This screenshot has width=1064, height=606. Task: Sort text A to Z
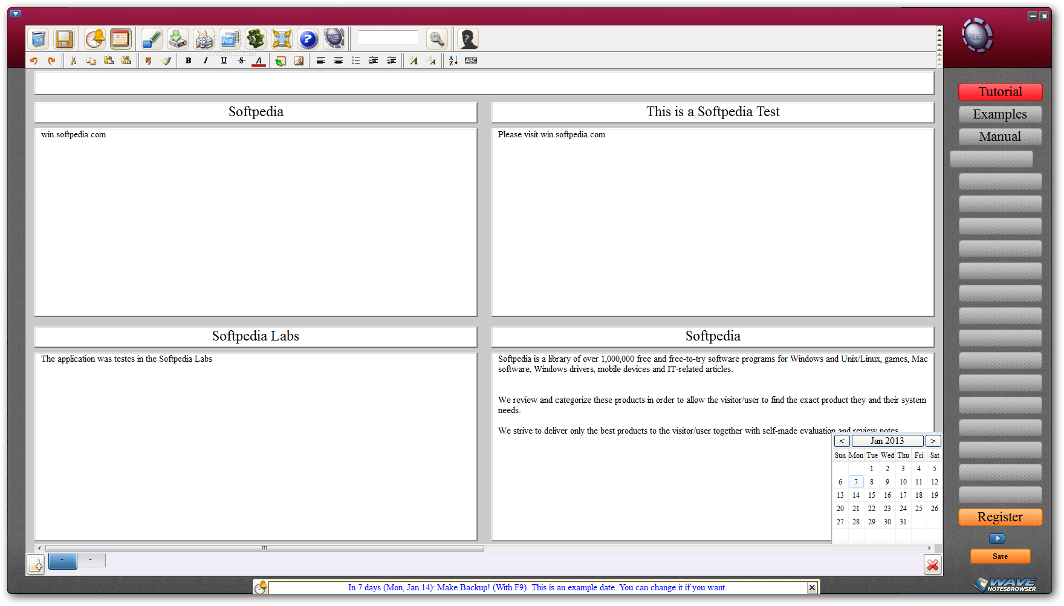coord(453,60)
